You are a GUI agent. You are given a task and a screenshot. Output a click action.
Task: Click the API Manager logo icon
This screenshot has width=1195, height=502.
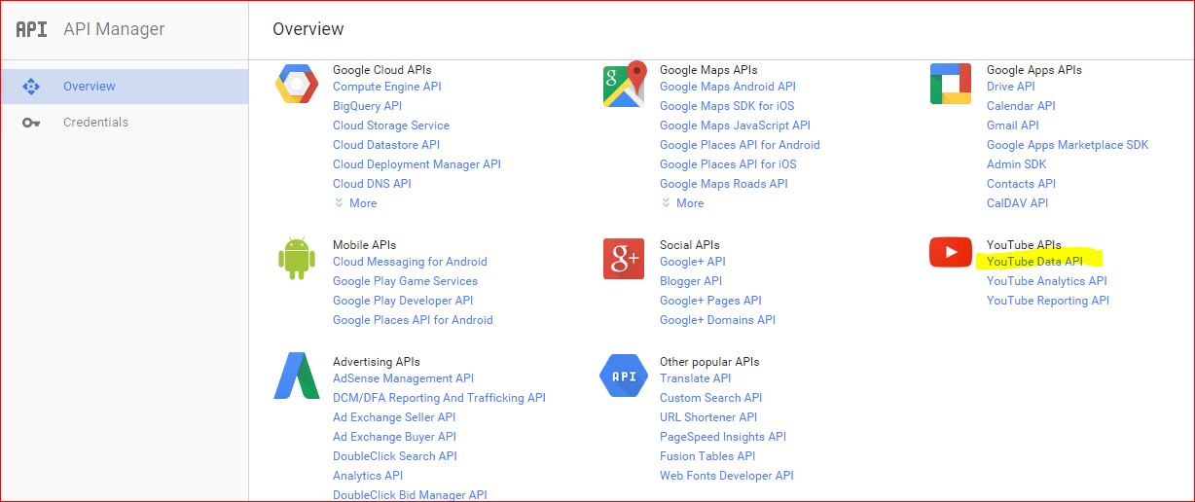pos(31,29)
